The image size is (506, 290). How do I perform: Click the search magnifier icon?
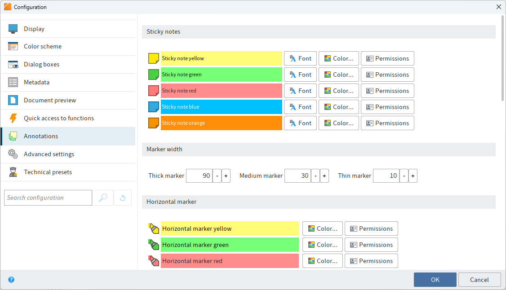coord(103,198)
